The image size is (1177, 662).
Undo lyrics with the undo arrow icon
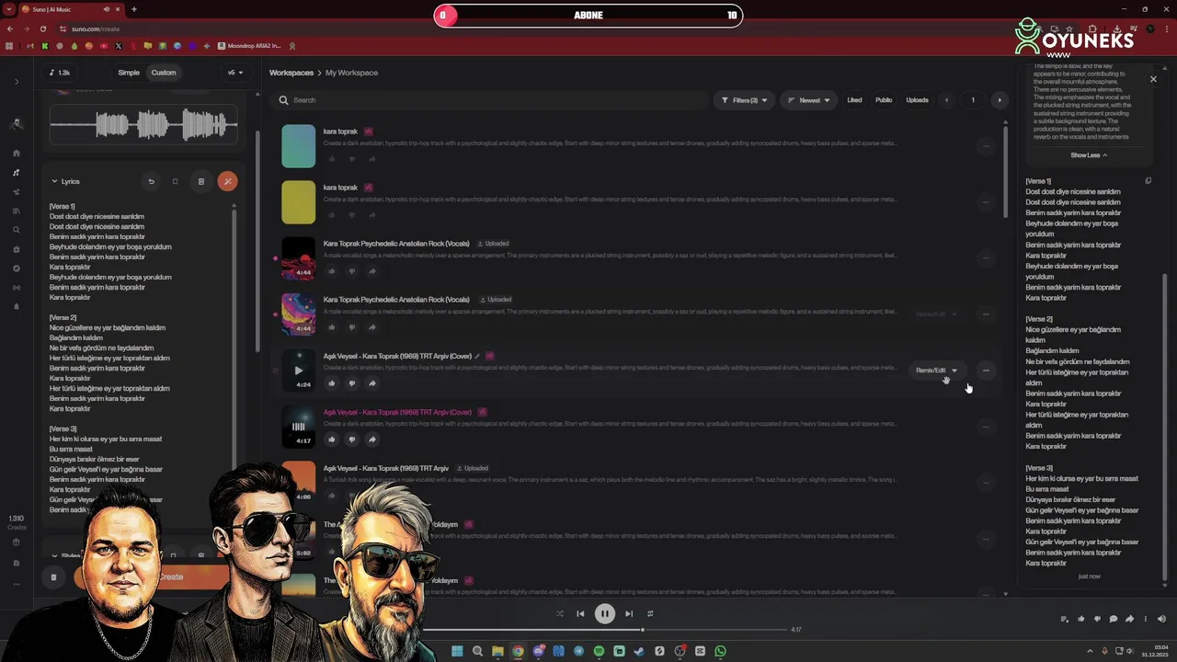point(151,181)
